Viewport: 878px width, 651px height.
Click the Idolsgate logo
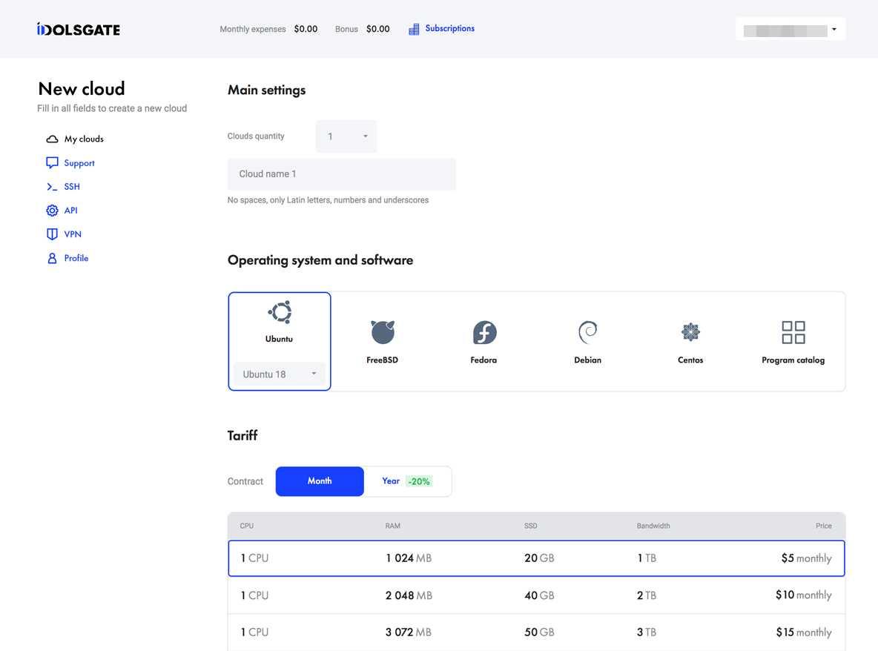click(x=79, y=29)
